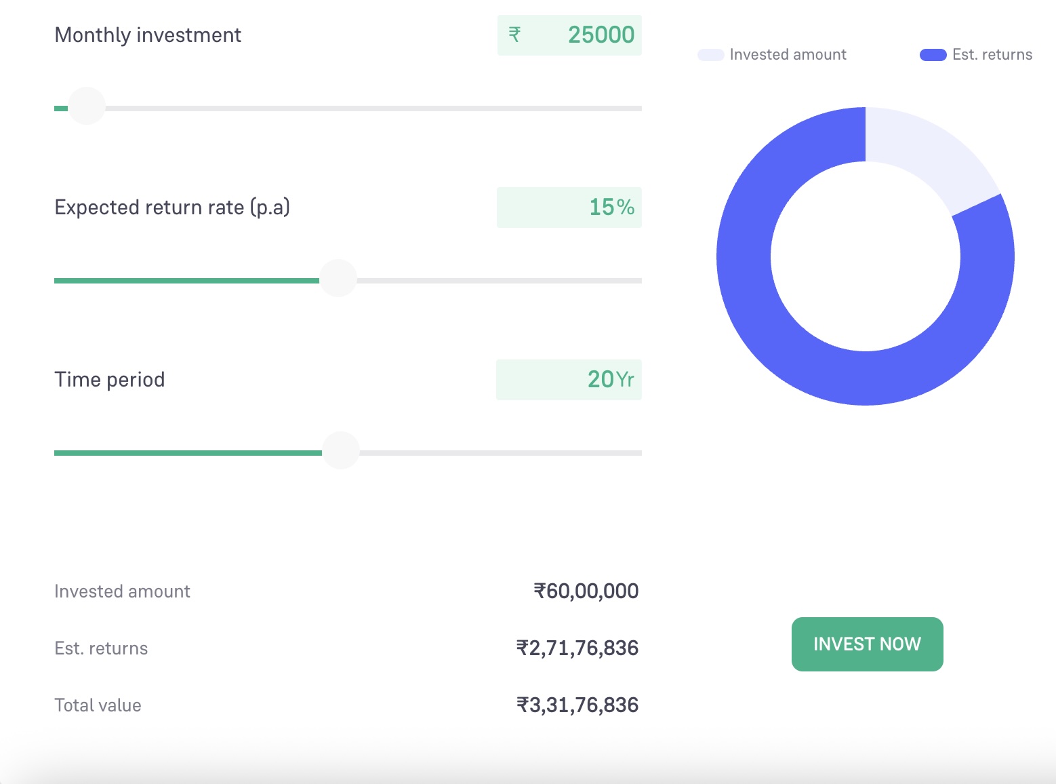Click the Yr unit label beside 20

626,380
